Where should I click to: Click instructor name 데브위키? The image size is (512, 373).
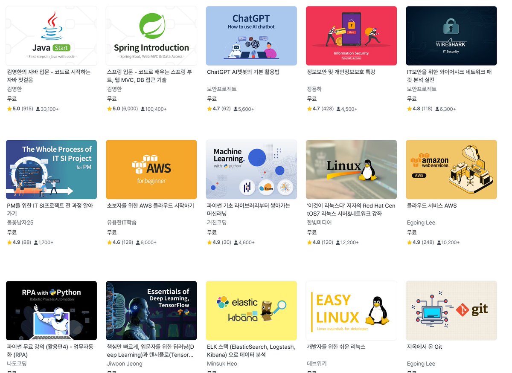pos(317,364)
